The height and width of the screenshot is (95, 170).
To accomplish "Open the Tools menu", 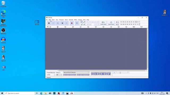I will coord(84,20).
